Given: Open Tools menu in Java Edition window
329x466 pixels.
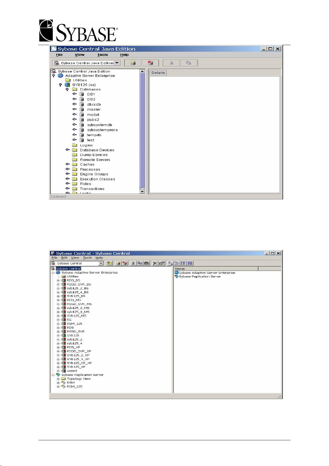Looking at the screenshot, I should pyautogui.click(x=102, y=55).
